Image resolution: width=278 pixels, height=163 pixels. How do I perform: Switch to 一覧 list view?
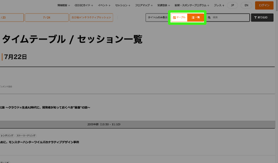point(195,18)
